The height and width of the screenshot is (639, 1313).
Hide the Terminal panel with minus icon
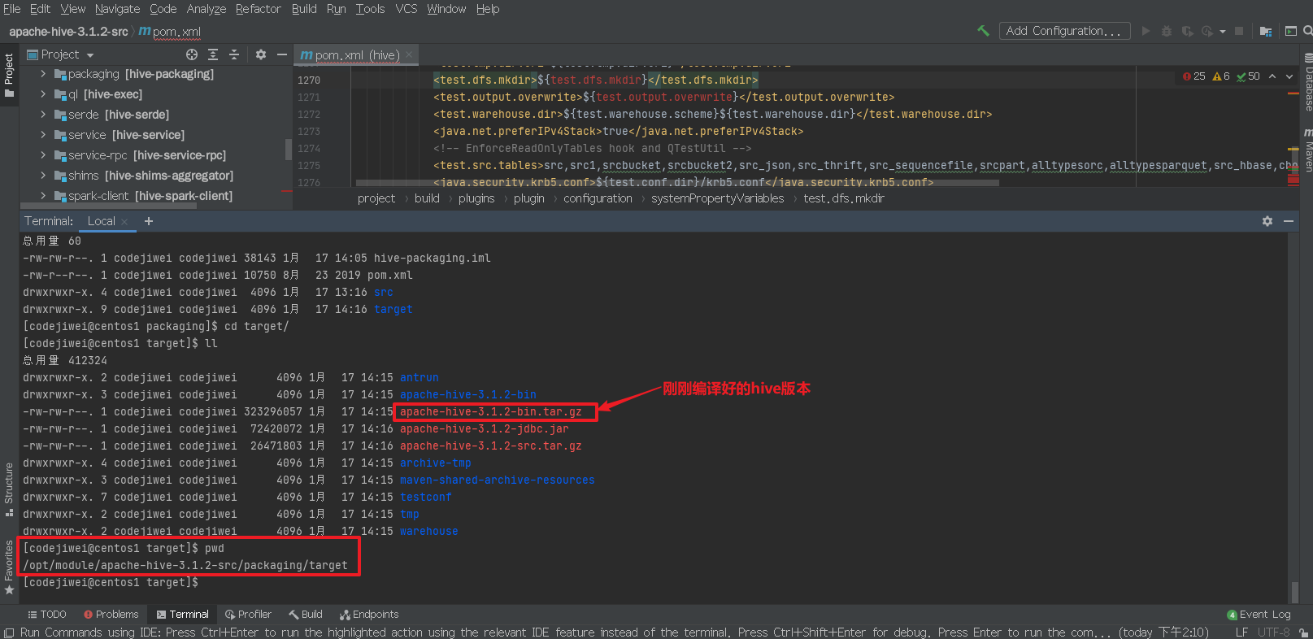coord(1289,221)
